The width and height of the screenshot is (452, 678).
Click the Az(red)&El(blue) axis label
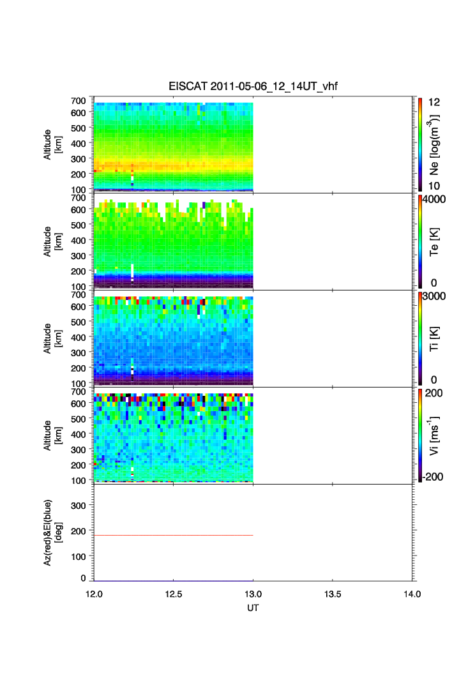point(52,532)
